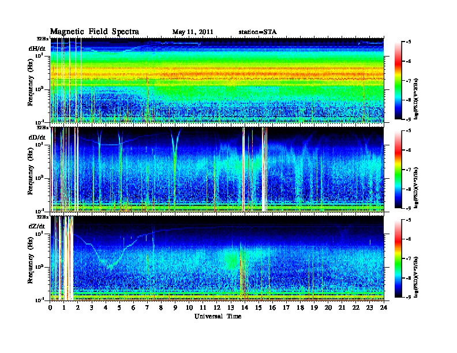
Task: Click the log(PSD) label beside the dZ/dt color bar
Action: [416, 277]
